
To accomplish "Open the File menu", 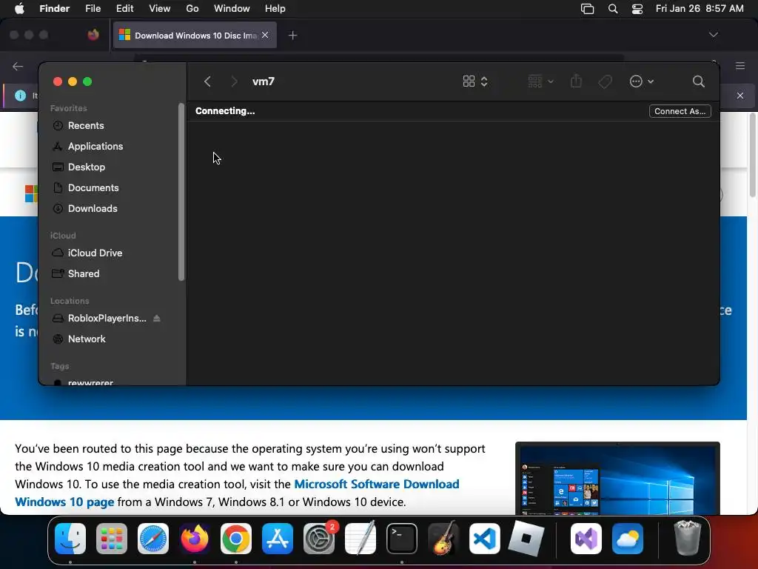I will pos(93,9).
